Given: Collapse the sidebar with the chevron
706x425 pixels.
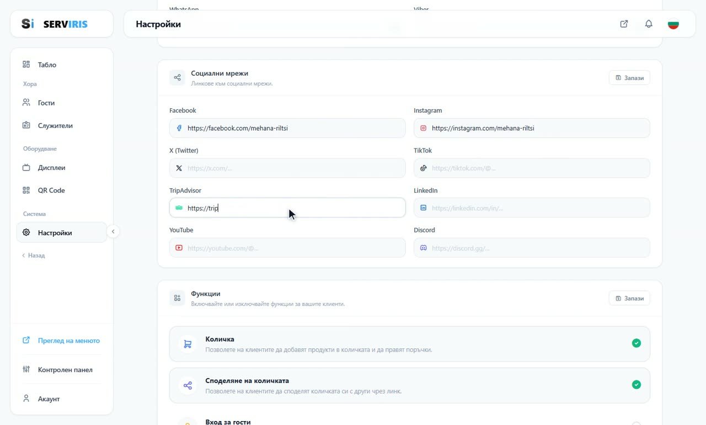Looking at the screenshot, I should point(113,232).
